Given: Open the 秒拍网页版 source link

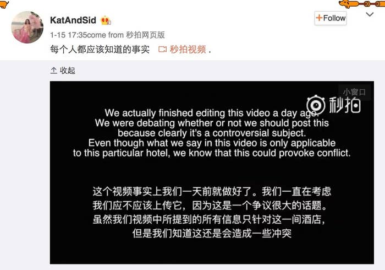Looking at the screenshot, I should [x=145, y=35].
